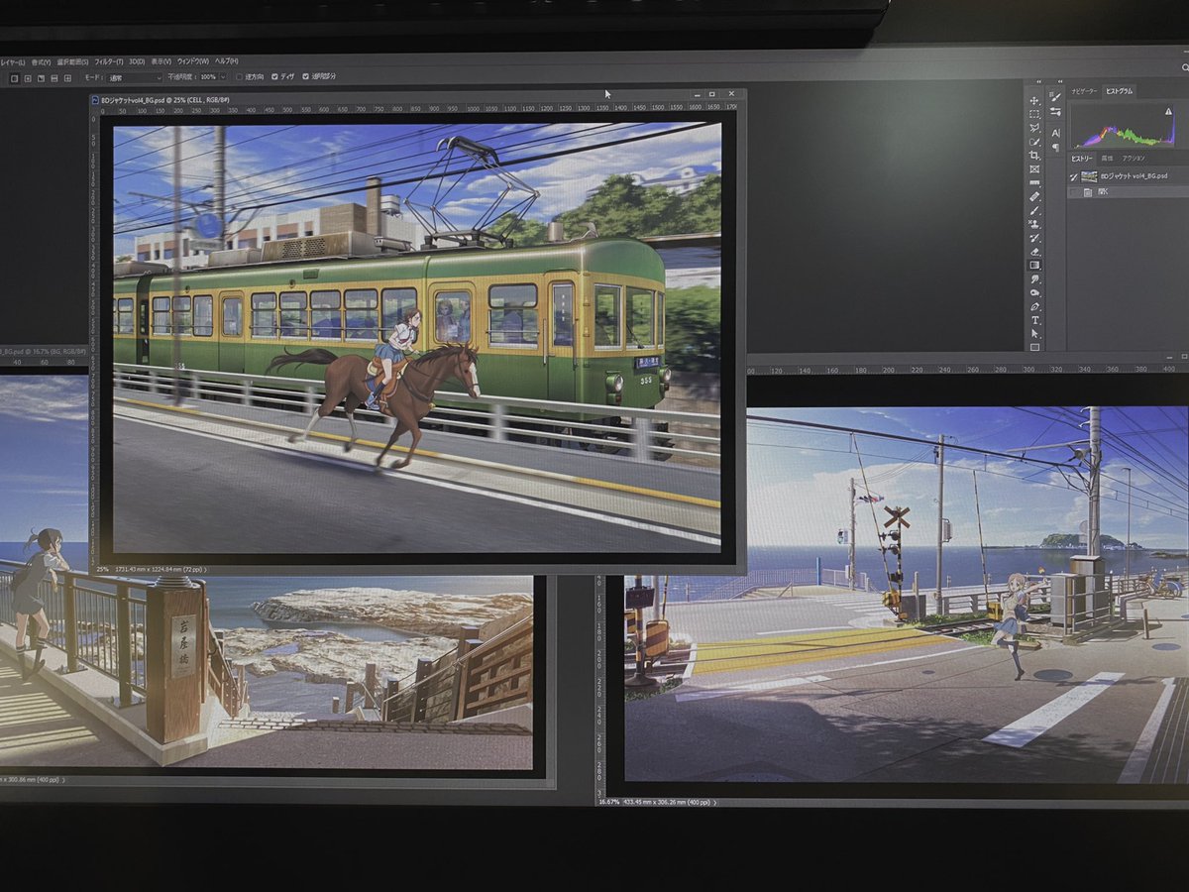Switch to the ヒストグラム tab

pyautogui.click(x=1119, y=91)
